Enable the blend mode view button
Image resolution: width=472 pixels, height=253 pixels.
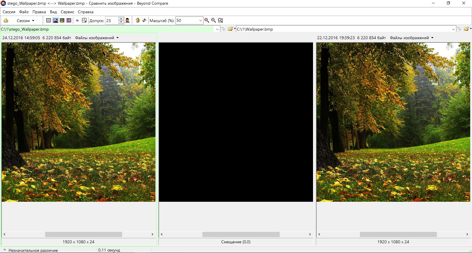tap(69, 20)
